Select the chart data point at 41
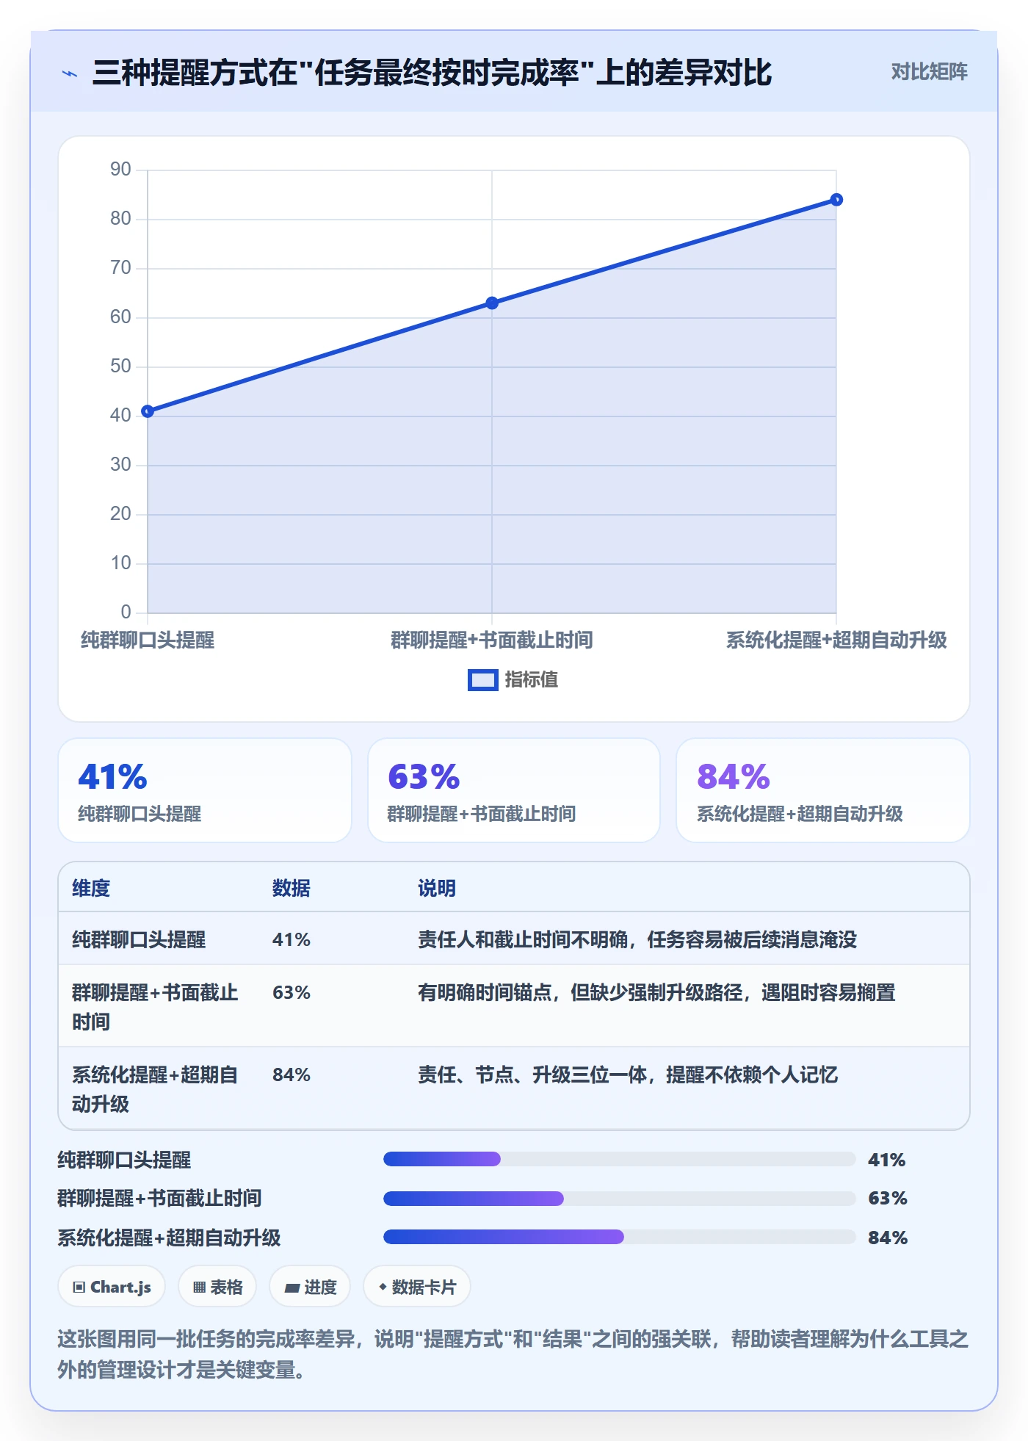Image resolution: width=1028 pixels, height=1441 pixels. (x=148, y=411)
